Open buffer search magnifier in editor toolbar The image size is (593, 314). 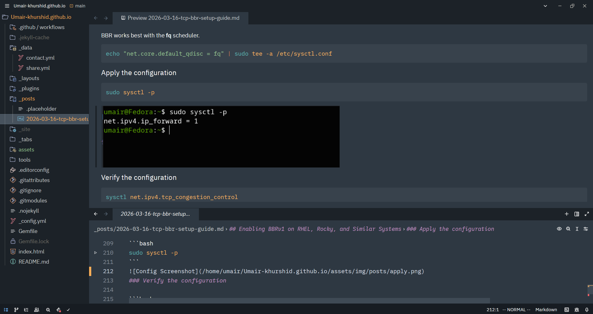pyautogui.click(x=568, y=229)
